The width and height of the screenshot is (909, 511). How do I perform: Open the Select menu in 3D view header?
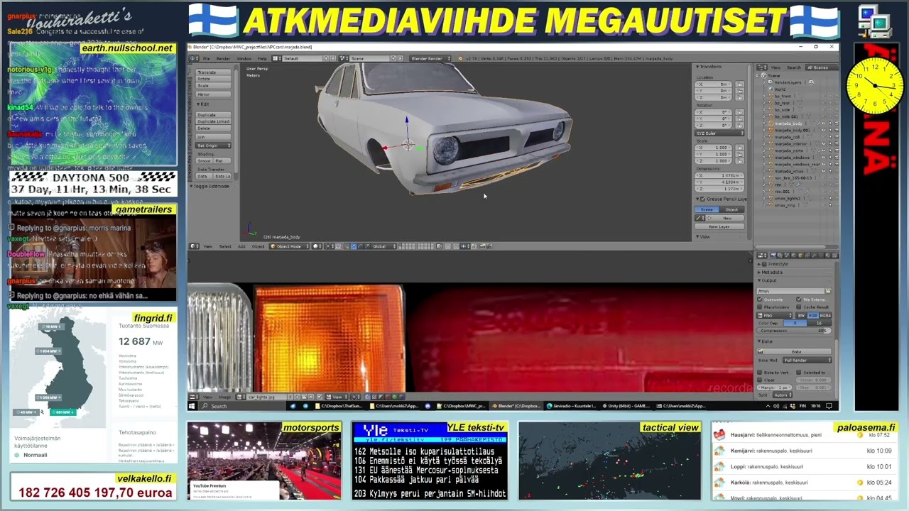click(225, 246)
